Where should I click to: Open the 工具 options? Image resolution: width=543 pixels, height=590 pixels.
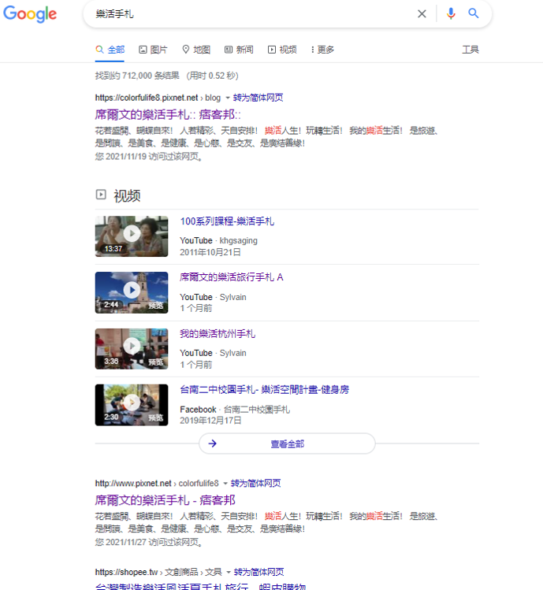pyautogui.click(x=470, y=50)
